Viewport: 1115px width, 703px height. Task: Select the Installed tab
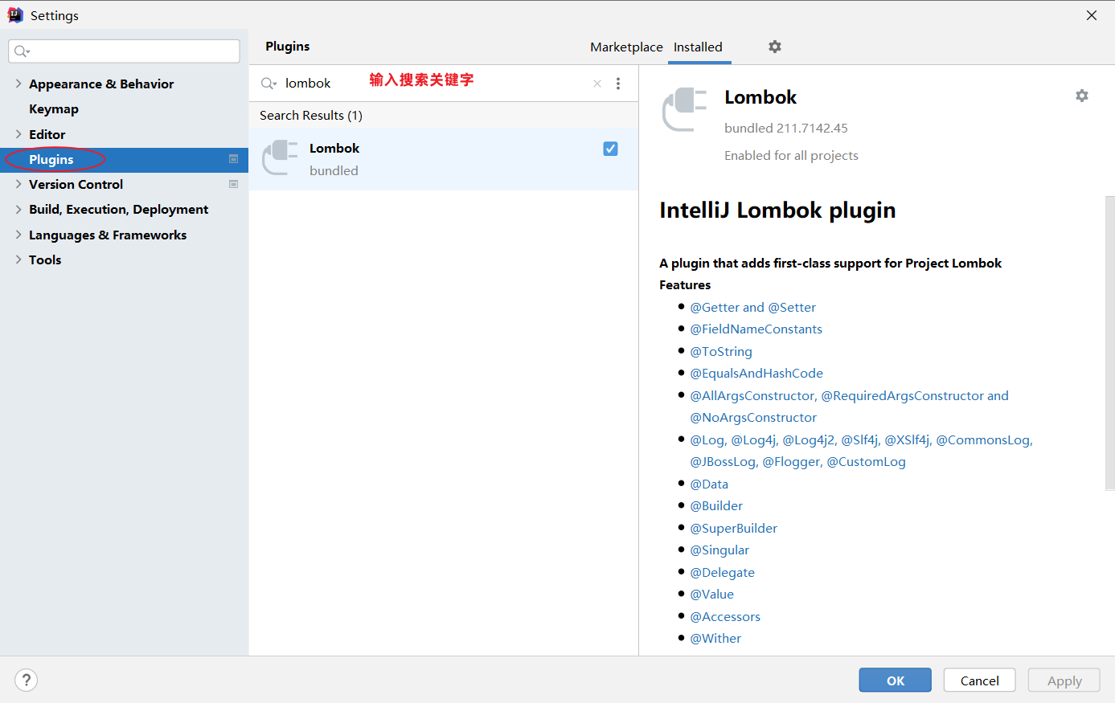point(698,47)
